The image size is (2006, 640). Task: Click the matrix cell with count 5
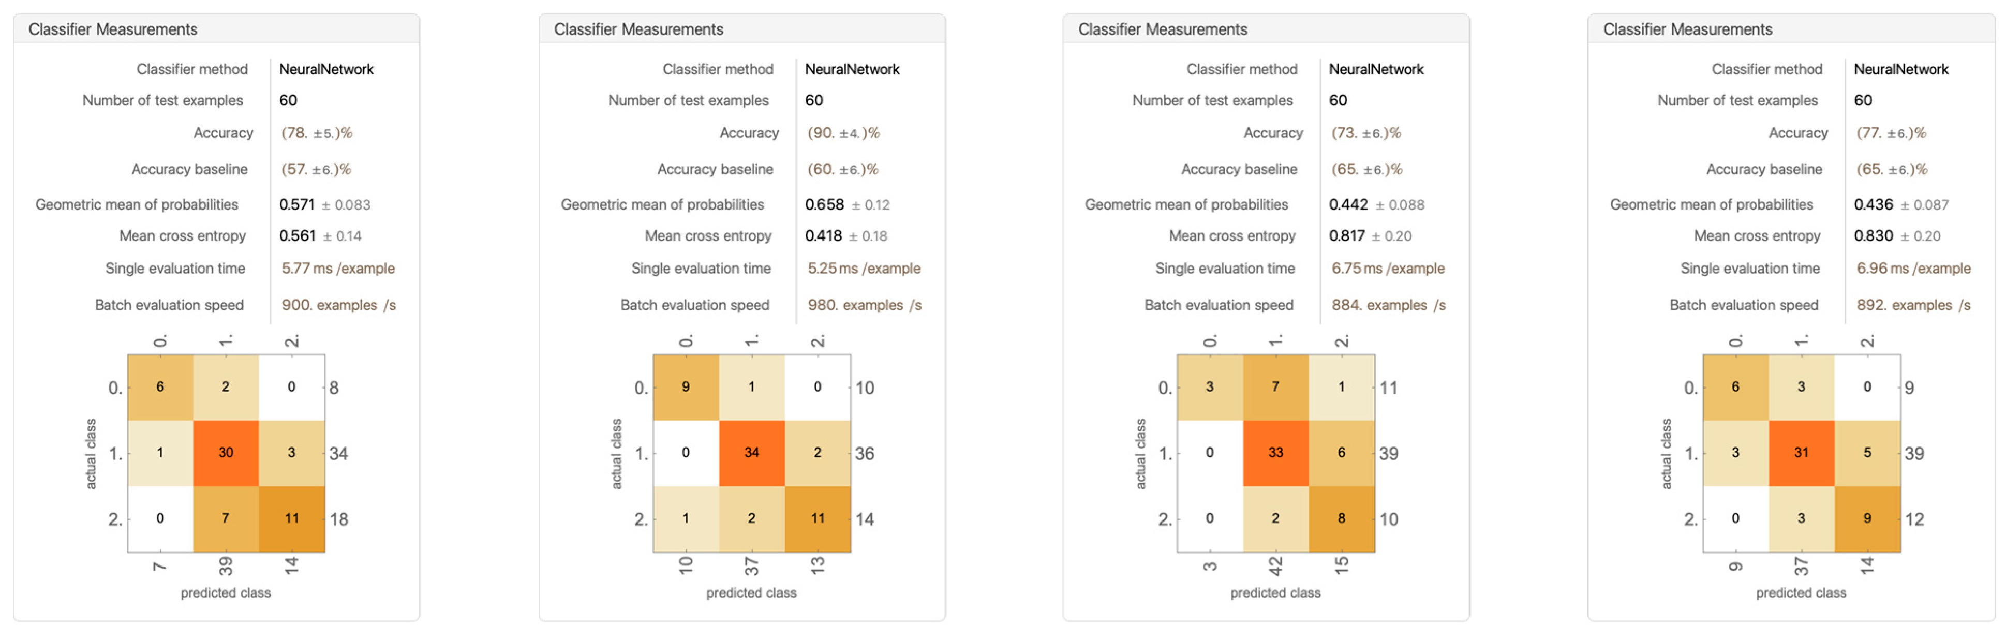pos(1867,452)
